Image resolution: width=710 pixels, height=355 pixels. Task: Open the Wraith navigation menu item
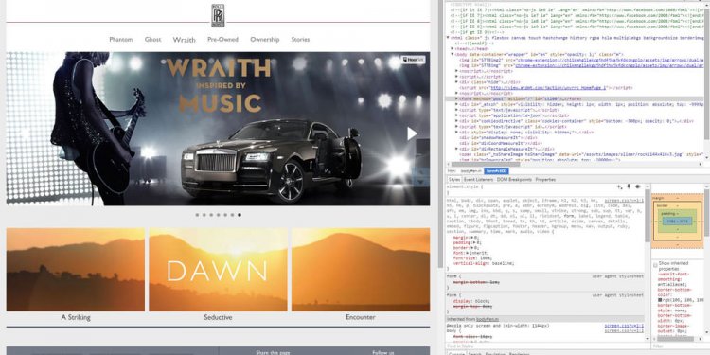184,40
